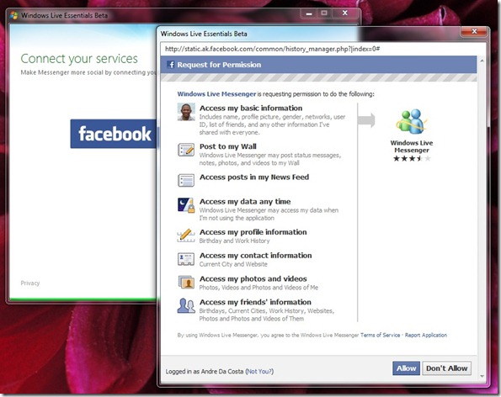Maximize the background Windows Live Essentials window
This screenshot has width=501, height=397.
(324, 13)
